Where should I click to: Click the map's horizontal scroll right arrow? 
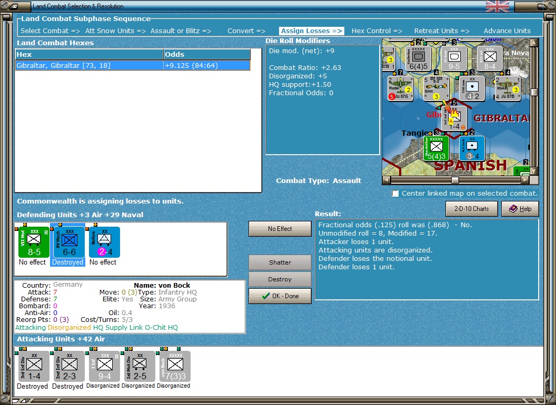525,180
